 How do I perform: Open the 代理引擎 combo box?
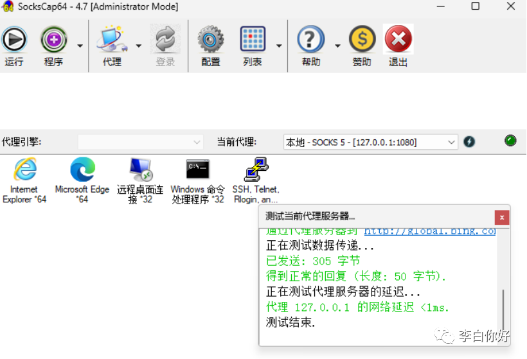[x=141, y=142]
